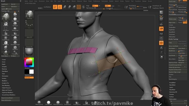Click the SwitchColor button
This screenshot has width=189, height=106.
[x=29, y=75]
